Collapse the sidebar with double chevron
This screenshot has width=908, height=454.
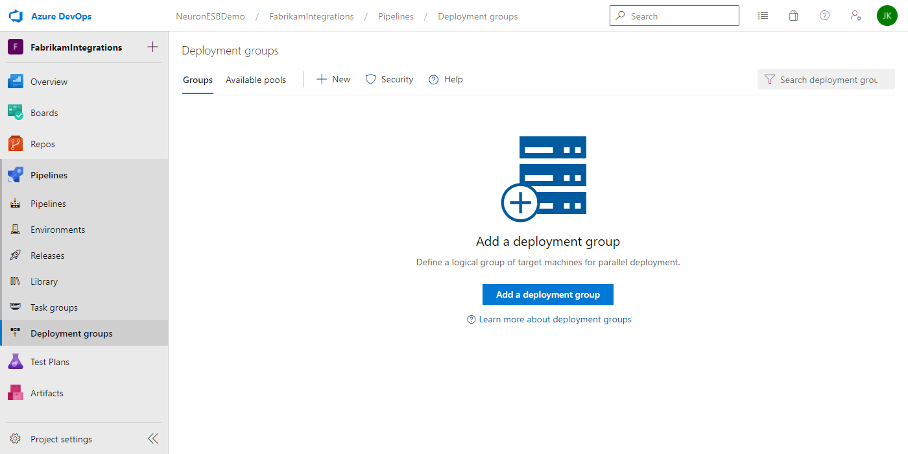pyautogui.click(x=153, y=439)
